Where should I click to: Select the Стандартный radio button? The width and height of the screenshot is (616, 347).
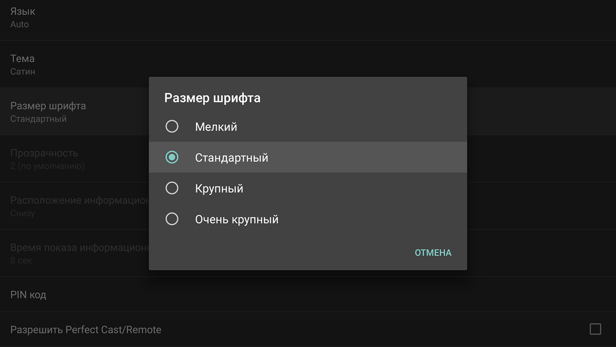tap(172, 157)
